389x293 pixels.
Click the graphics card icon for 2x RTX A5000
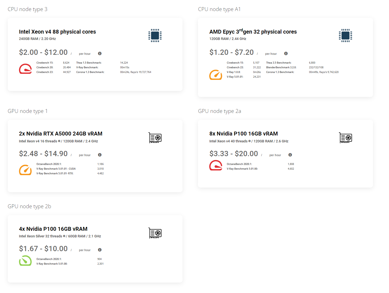pyautogui.click(x=155, y=138)
